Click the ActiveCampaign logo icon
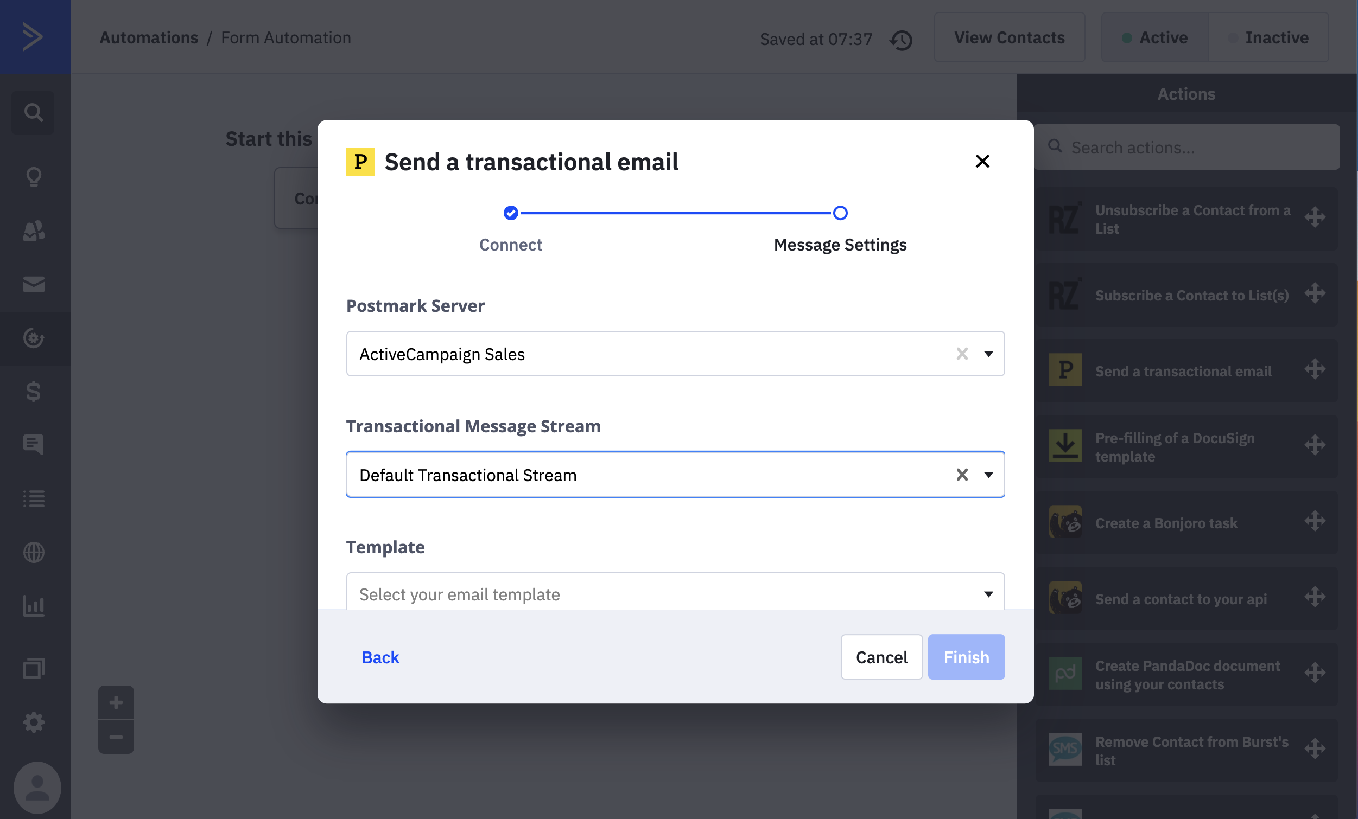The width and height of the screenshot is (1358, 819). point(33,37)
